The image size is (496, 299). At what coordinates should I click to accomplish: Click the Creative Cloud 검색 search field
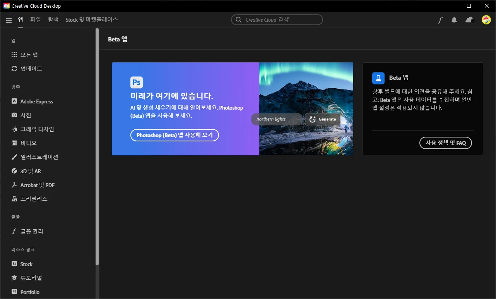(x=277, y=20)
